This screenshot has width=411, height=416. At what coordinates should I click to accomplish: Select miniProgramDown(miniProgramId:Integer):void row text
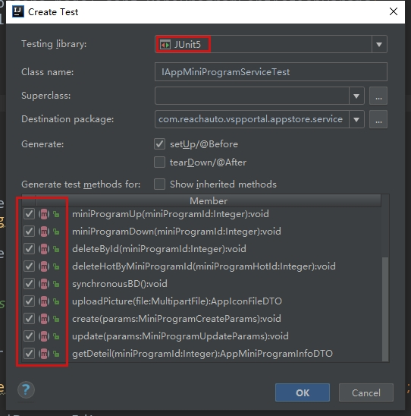point(177,232)
